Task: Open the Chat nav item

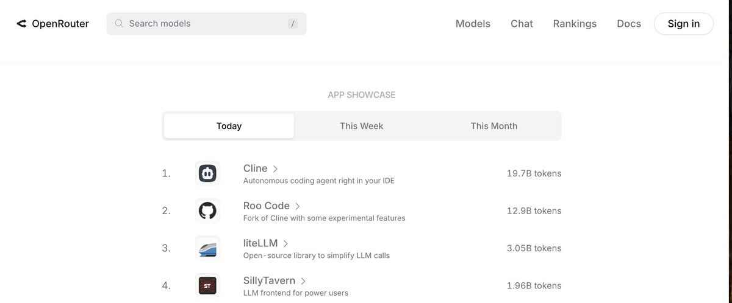Action: (522, 24)
